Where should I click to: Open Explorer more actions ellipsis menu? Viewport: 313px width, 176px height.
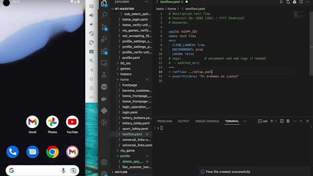146,2
